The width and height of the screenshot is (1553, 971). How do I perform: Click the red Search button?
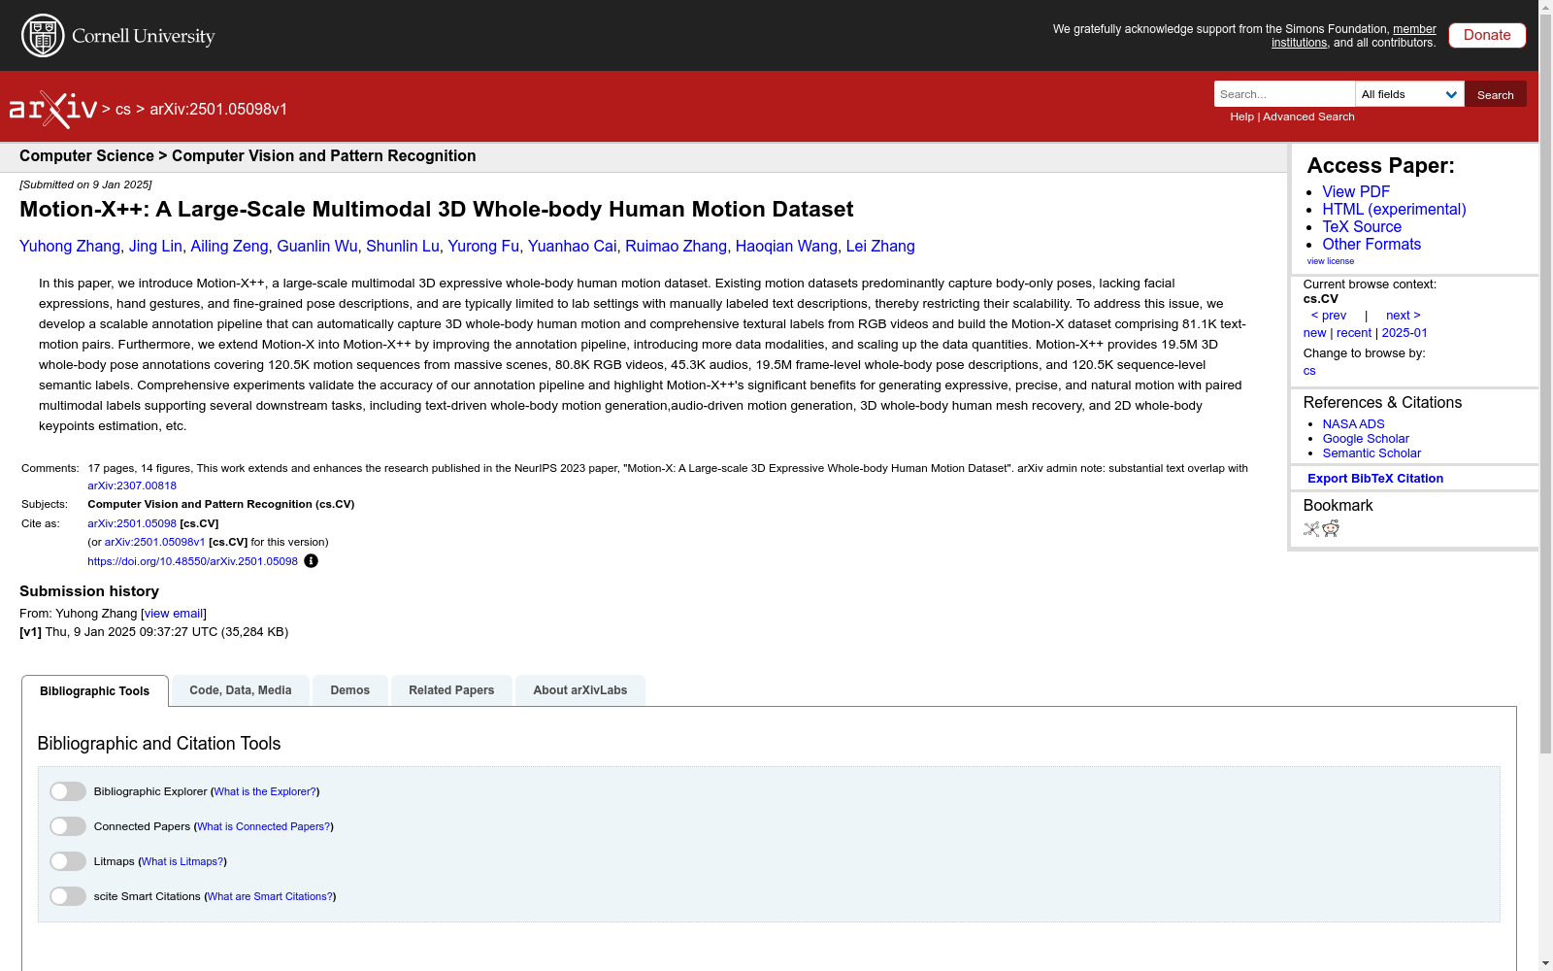coord(1496,94)
